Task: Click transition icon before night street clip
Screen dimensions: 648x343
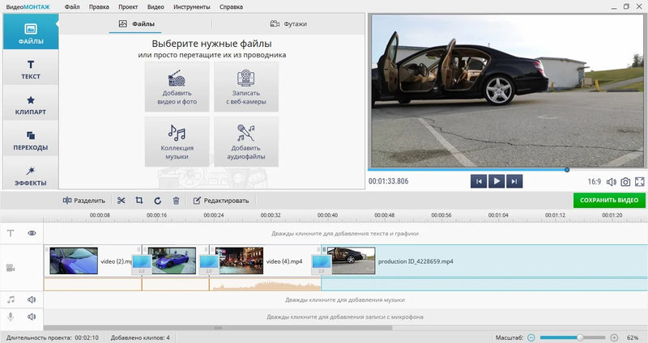Action: [209, 265]
